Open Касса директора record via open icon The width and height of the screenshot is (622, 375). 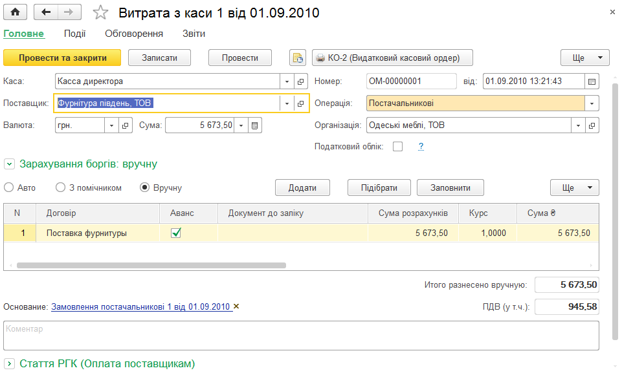301,81
